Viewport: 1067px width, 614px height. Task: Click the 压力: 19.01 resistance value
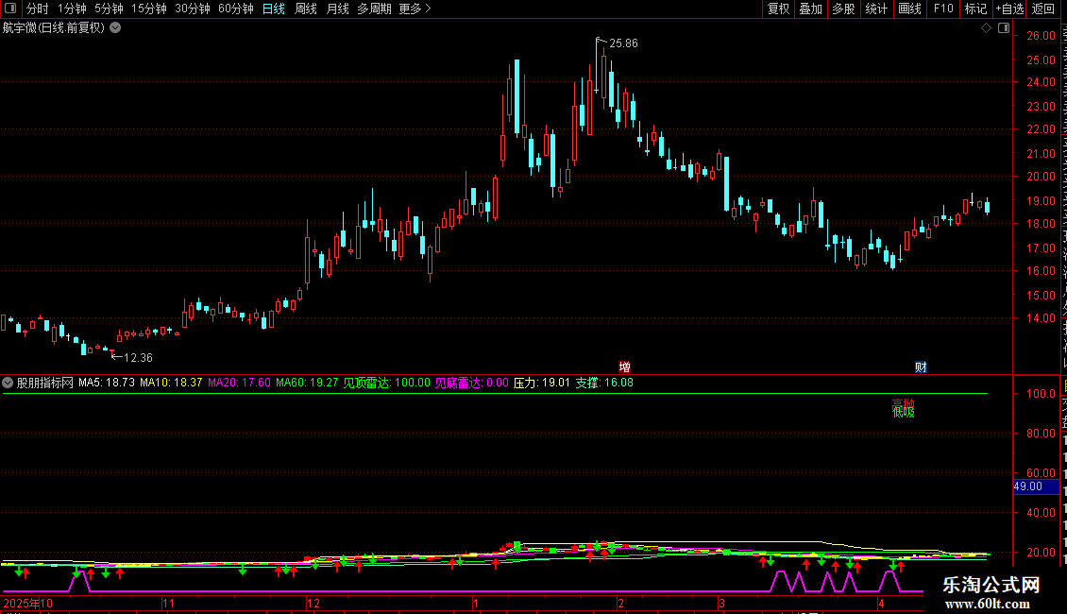(542, 383)
